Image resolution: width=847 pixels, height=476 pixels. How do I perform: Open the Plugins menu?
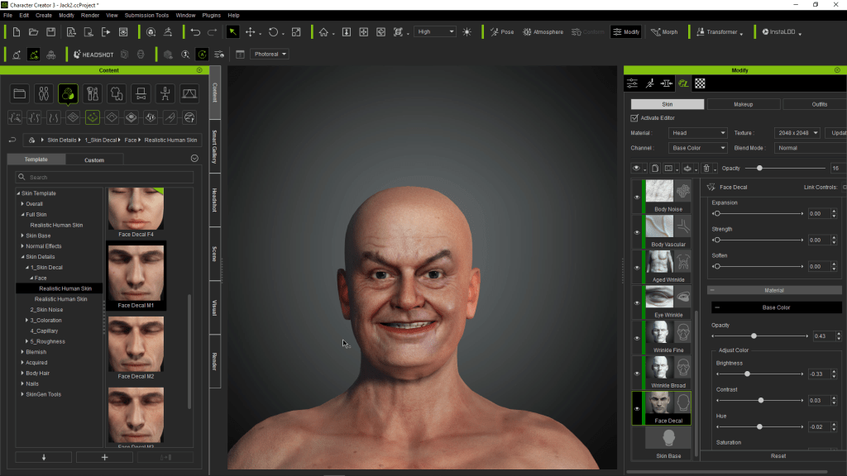tap(211, 15)
